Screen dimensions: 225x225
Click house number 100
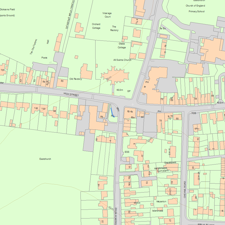click(43, 109)
